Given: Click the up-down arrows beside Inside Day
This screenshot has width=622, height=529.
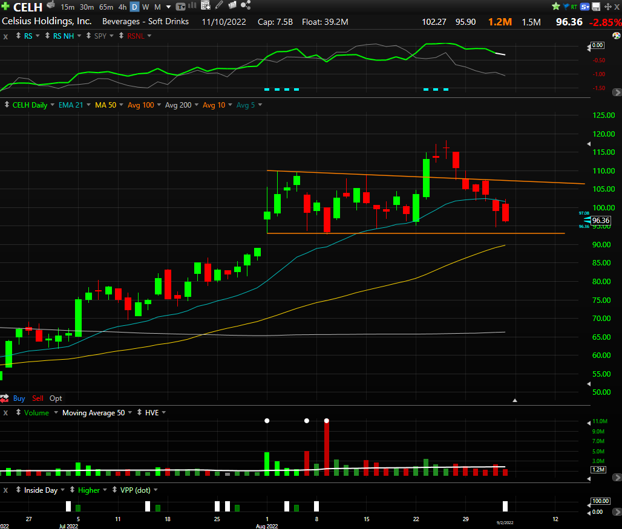Looking at the screenshot, I should coord(18,490).
